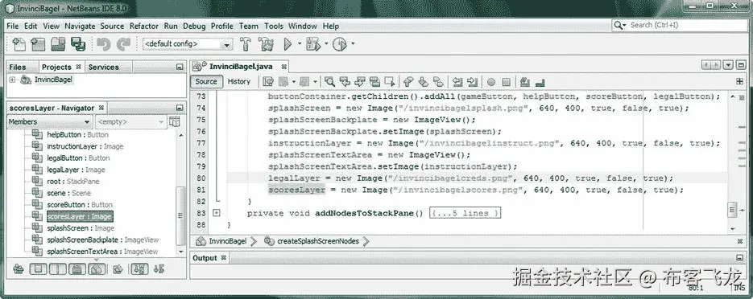Click the Debug Project toolbar icon
This screenshot has width=753, height=299.
tap(313, 44)
